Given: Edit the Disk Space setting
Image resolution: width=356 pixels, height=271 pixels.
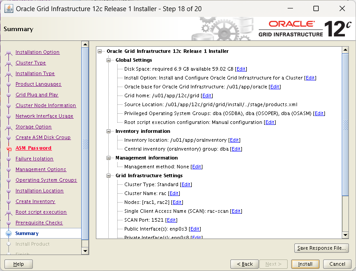Looking at the screenshot, I should click(241, 69).
